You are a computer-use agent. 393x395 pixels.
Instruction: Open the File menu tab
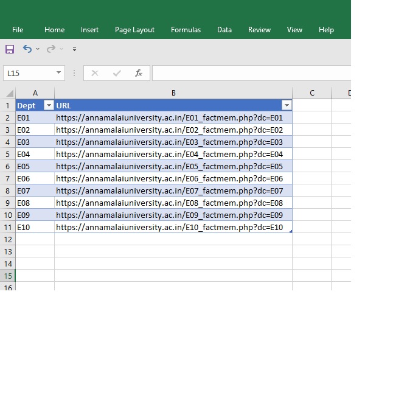point(18,30)
